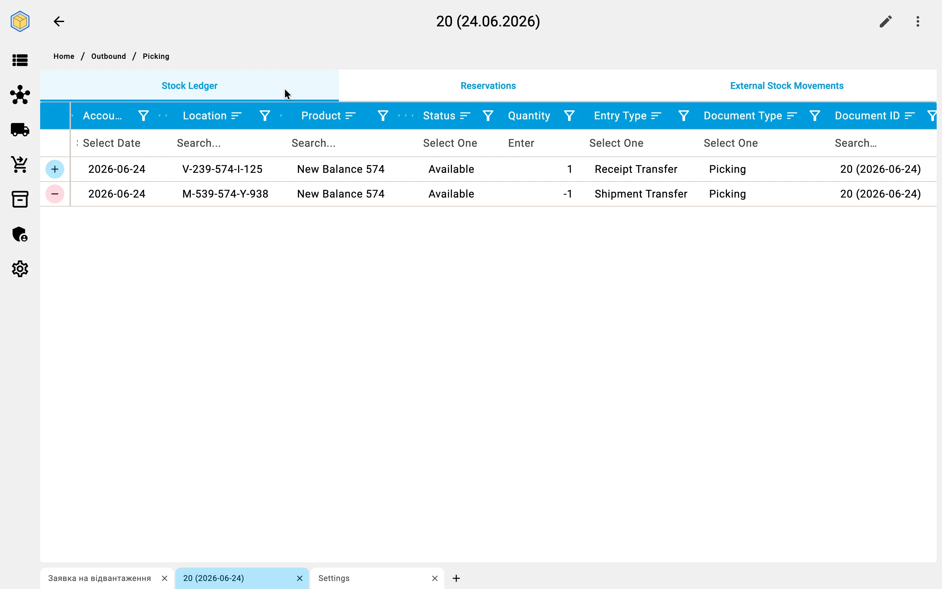Click the Location column filter icon
This screenshot has width=942, height=589.
(265, 116)
